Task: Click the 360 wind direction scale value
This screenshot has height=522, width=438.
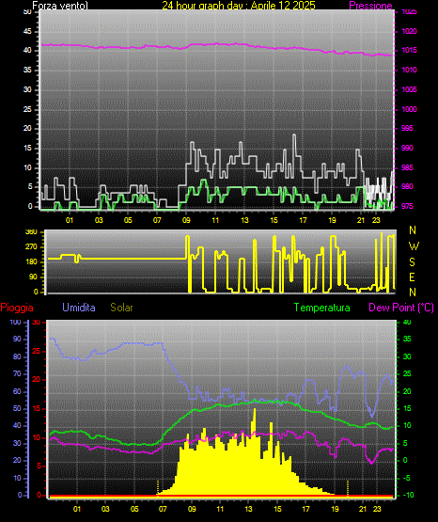Action: (31, 232)
